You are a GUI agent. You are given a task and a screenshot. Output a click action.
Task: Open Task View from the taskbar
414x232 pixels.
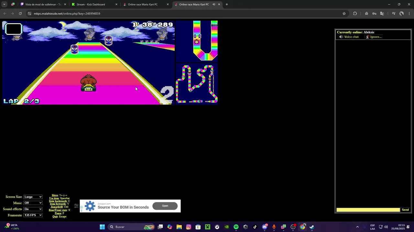coord(160,227)
